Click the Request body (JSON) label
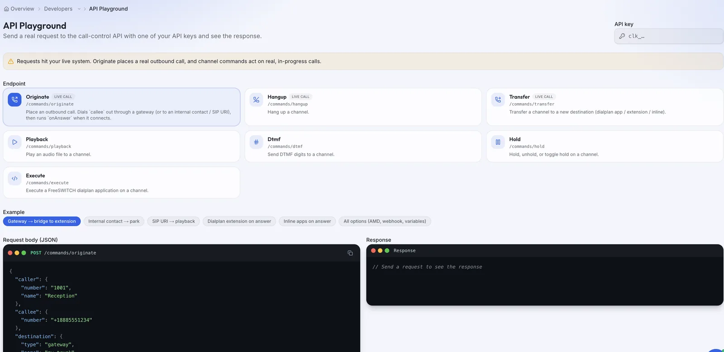The width and height of the screenshot is (724, 352). [x=30, y=240]
